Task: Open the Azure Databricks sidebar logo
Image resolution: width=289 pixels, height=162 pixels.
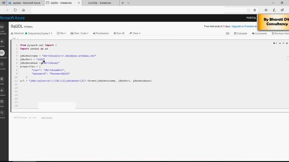Action: pyautogui.click(x=2, y=27)
